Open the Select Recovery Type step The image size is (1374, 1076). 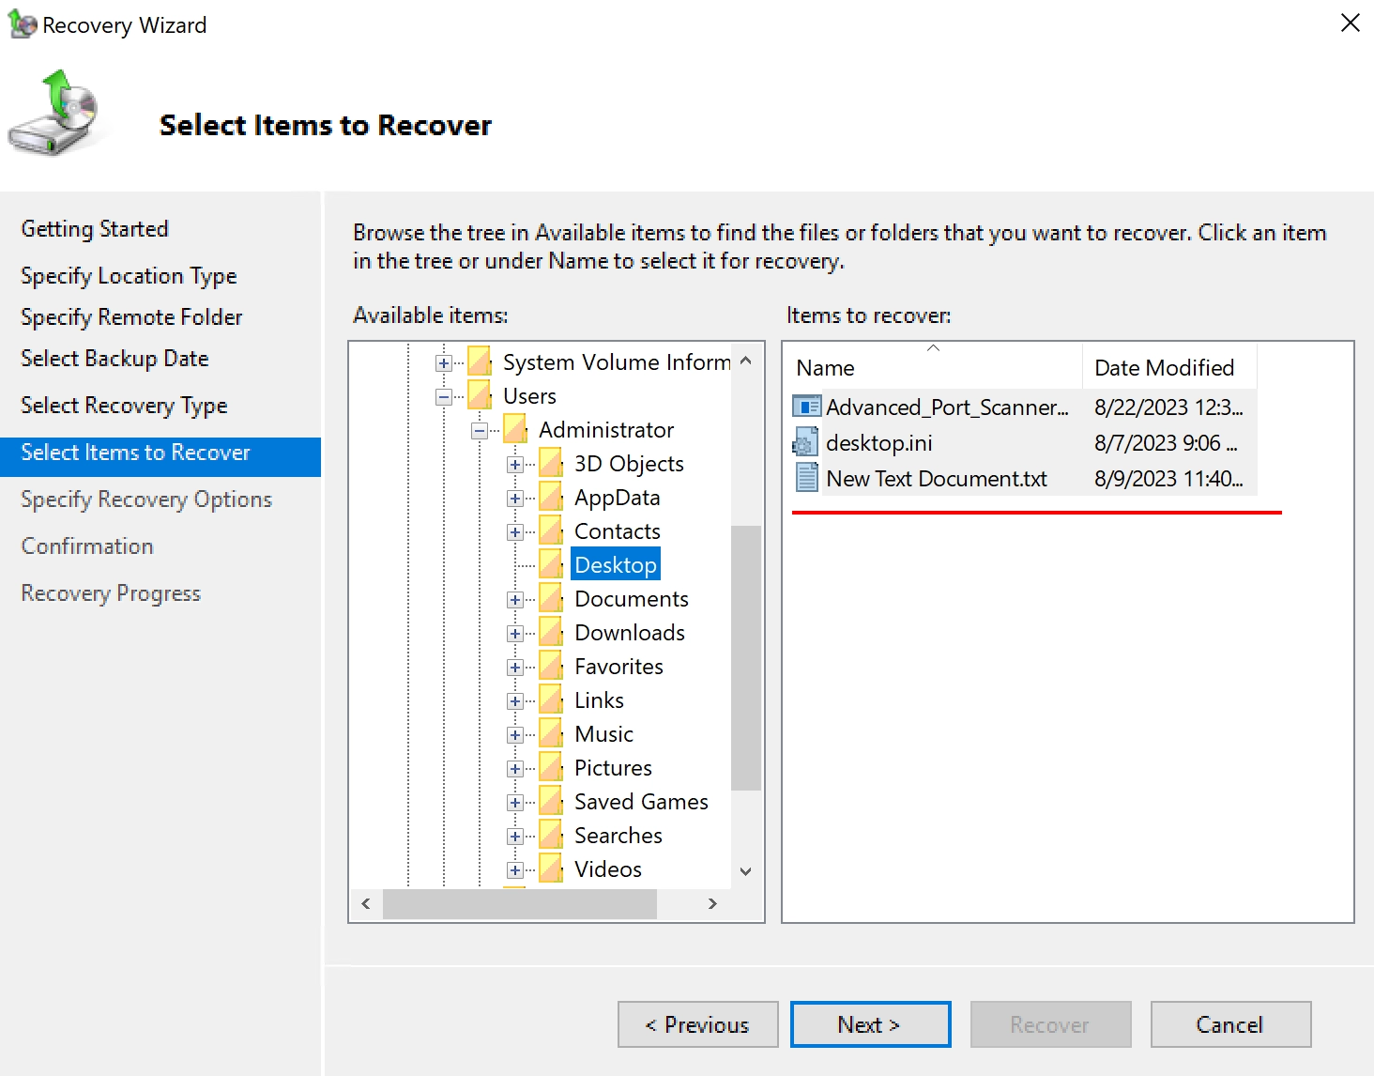coord(124,406)
